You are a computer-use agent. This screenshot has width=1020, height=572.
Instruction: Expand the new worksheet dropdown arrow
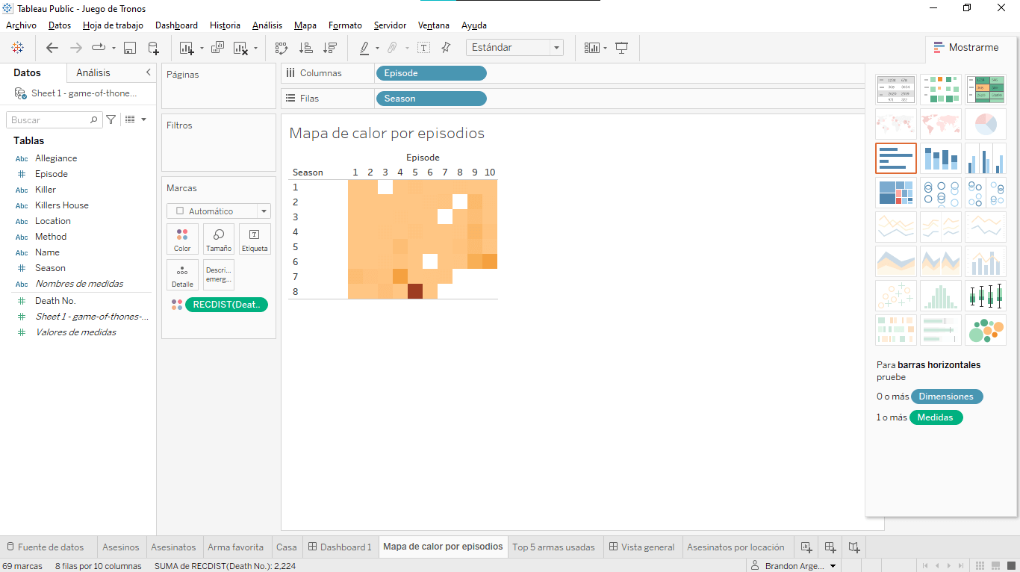(x=202, y=49)
